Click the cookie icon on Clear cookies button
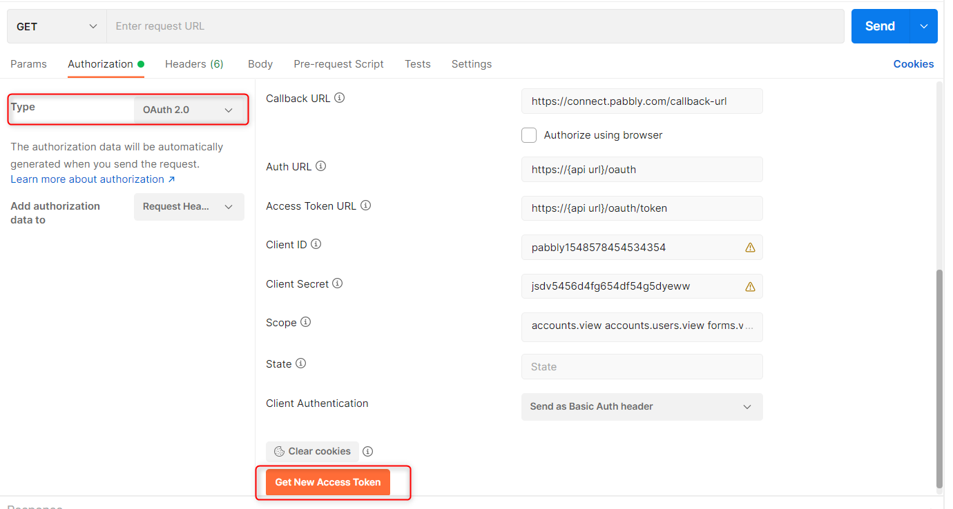Viewport: 953px width, 509px height. 279,451
